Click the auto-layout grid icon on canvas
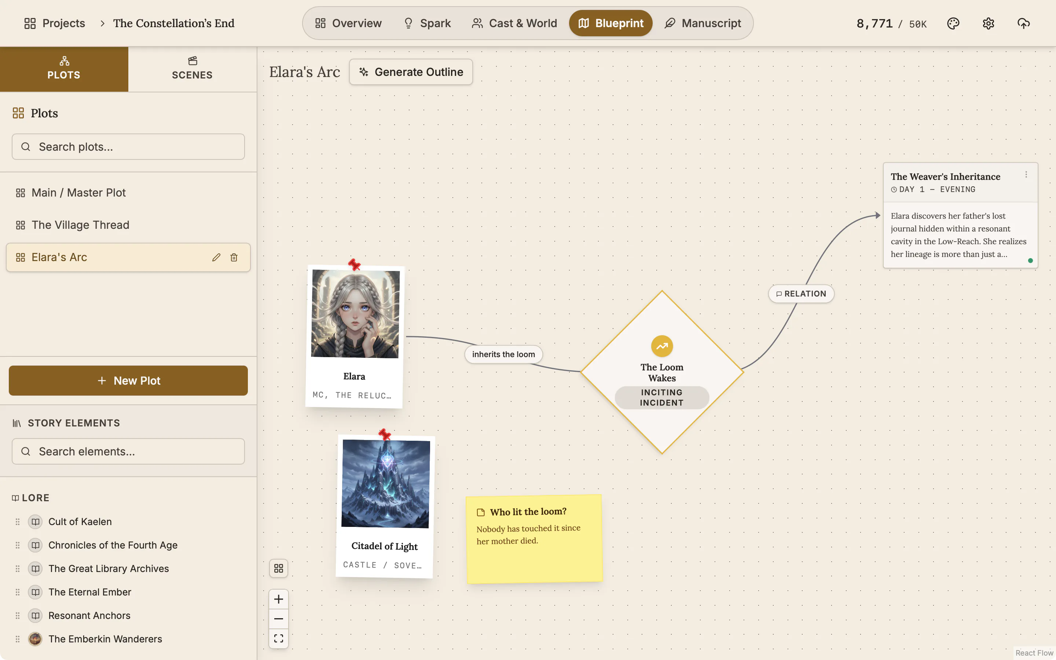This screenshot has width=1056, height=660. coord(278,568)
